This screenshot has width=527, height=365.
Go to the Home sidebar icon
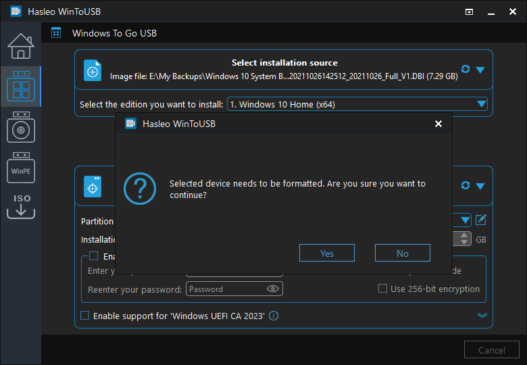[21, 46]
